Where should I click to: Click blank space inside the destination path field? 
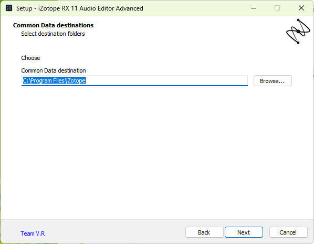point(166,80)
